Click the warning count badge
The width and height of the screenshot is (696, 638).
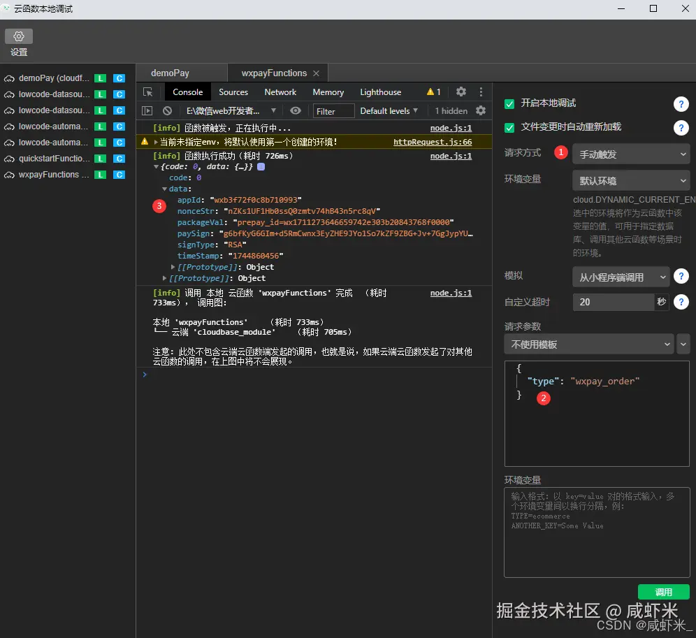click(434, 92)
